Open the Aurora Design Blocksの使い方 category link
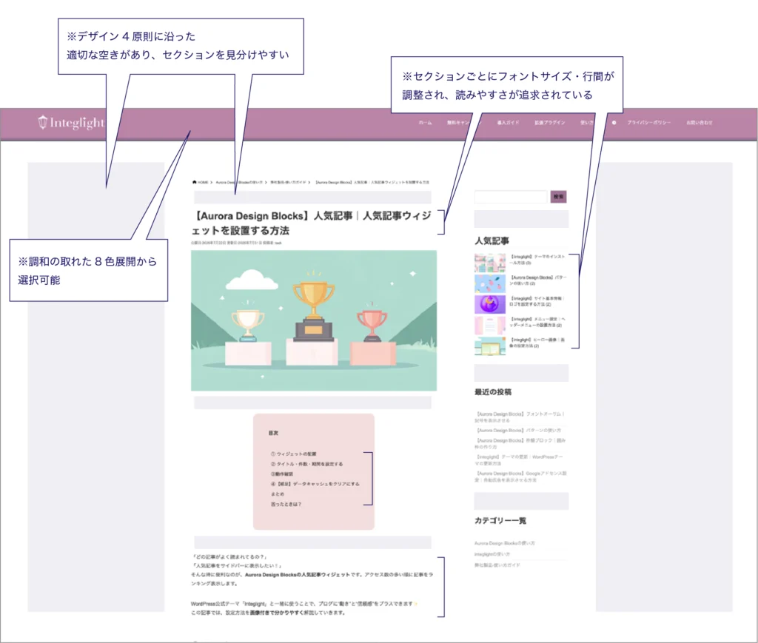758x643 pixels. pos(505,543)
